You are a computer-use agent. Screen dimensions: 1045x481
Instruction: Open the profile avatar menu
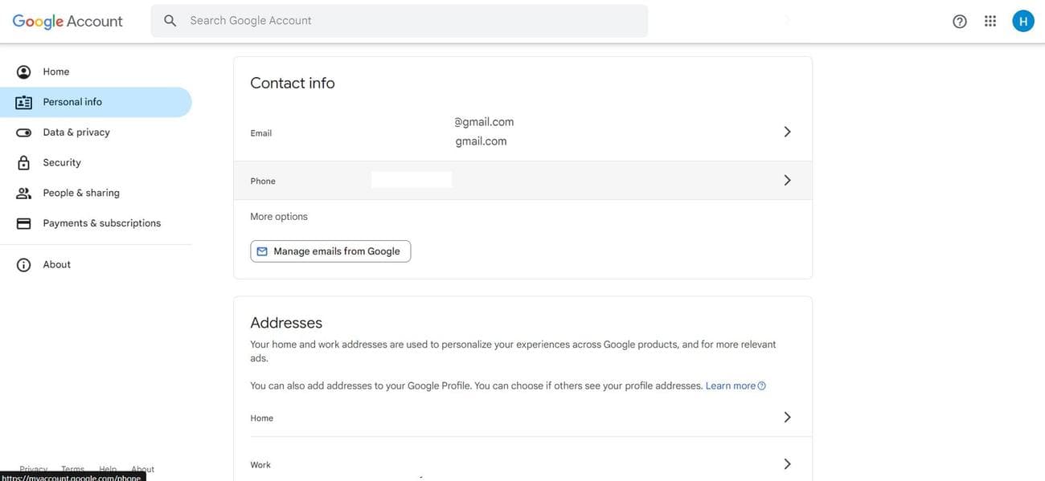(1023, 22)
